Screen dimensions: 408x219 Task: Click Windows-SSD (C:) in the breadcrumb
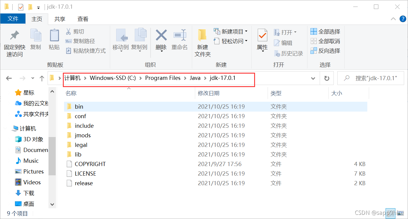coord(113,78)
